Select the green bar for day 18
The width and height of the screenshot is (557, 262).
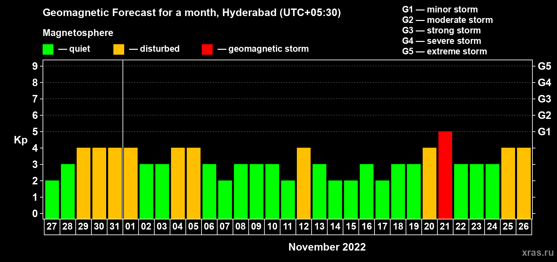[398, 191]
